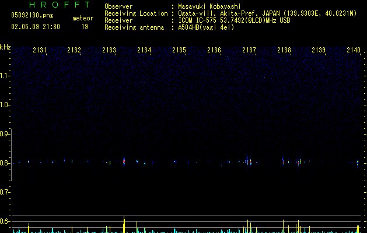Click time marker 2136

[214, 50]
